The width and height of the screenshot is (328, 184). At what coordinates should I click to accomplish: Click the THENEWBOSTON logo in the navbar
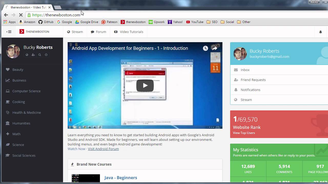[34, 32]
